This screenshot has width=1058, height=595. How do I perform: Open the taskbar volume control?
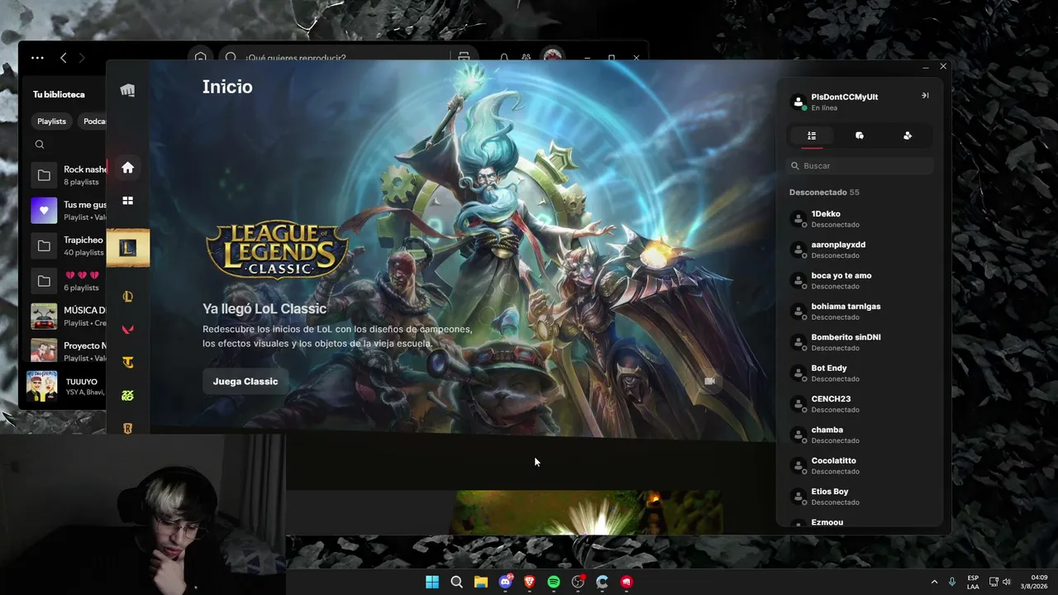point(1006,582)
